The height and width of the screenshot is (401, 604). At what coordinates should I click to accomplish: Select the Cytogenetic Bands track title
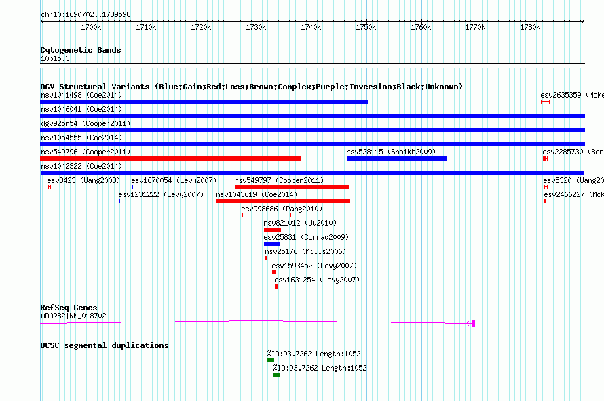(x=81, y=50)
